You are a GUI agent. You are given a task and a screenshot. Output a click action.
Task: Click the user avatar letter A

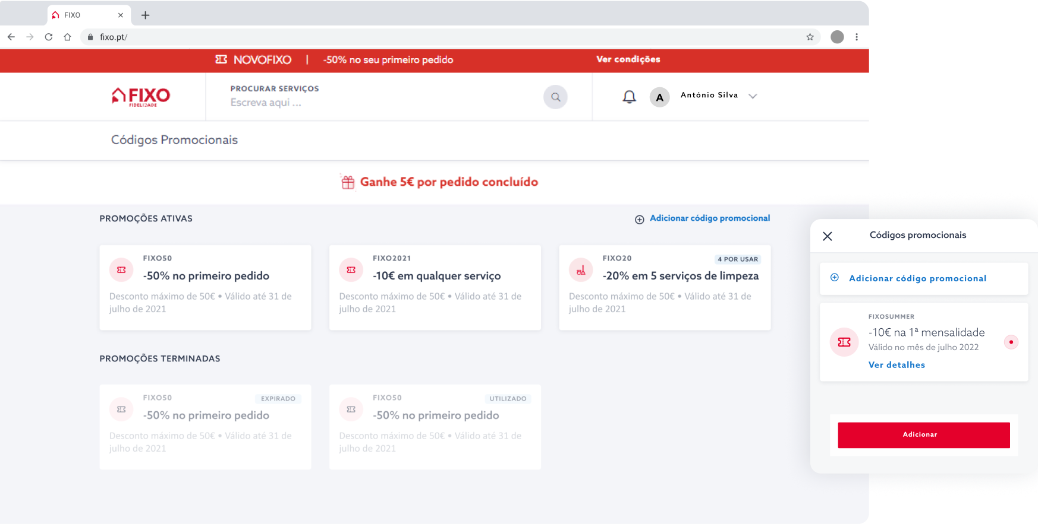pos(659,97)
